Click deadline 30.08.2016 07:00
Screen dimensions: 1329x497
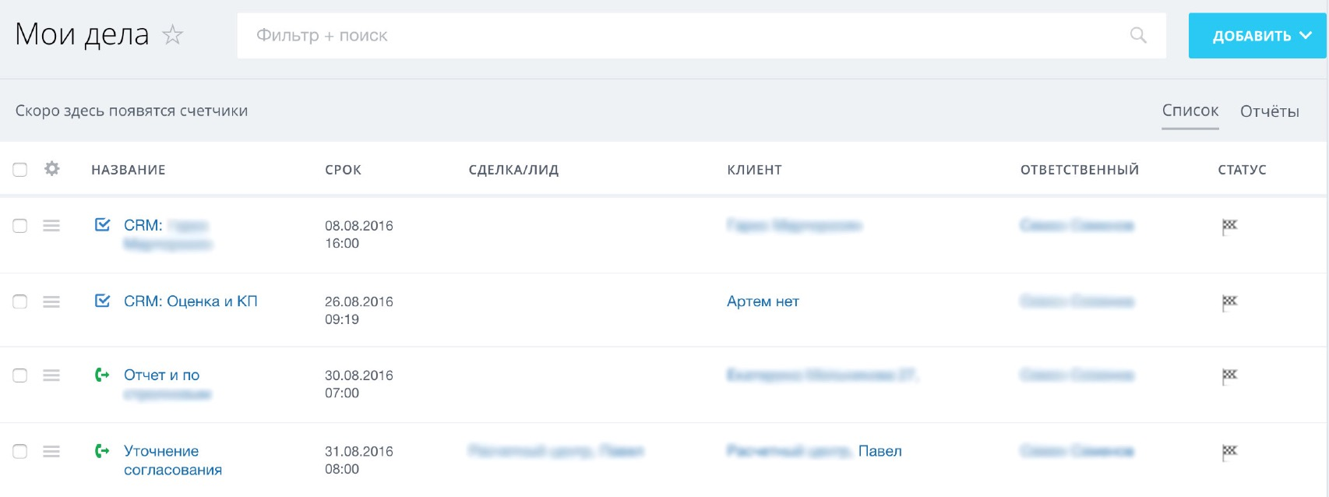pos(359,384)
